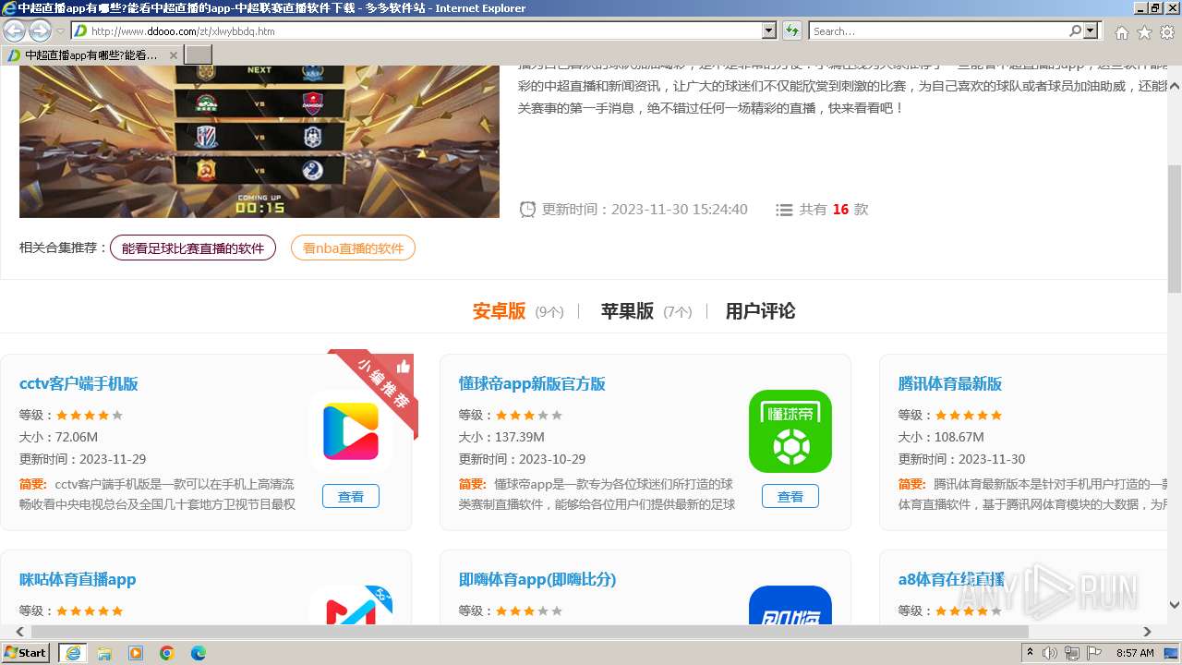Click 查看 button for 懂球帝app
1182x665 pixels.
[790, 496]
